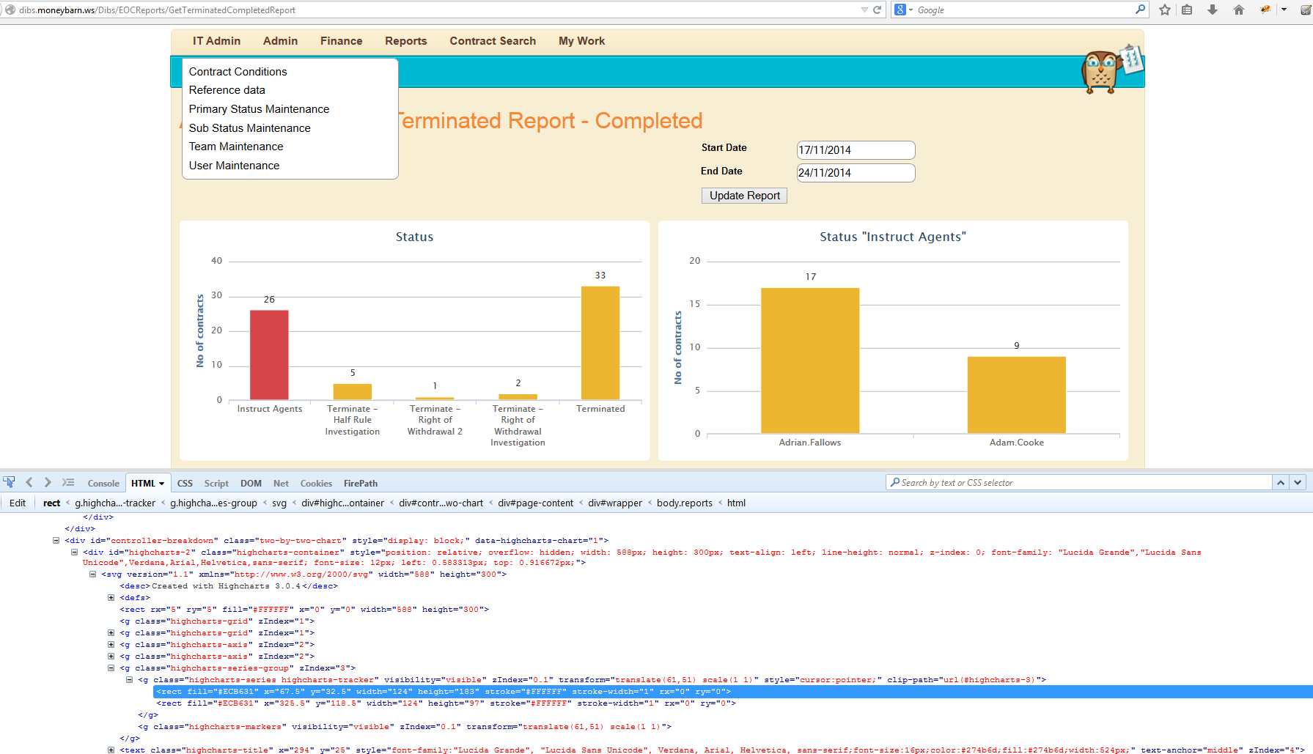Open the Finance menu
This screenshot has width=1313, height=754.
[x=342, y=41]
